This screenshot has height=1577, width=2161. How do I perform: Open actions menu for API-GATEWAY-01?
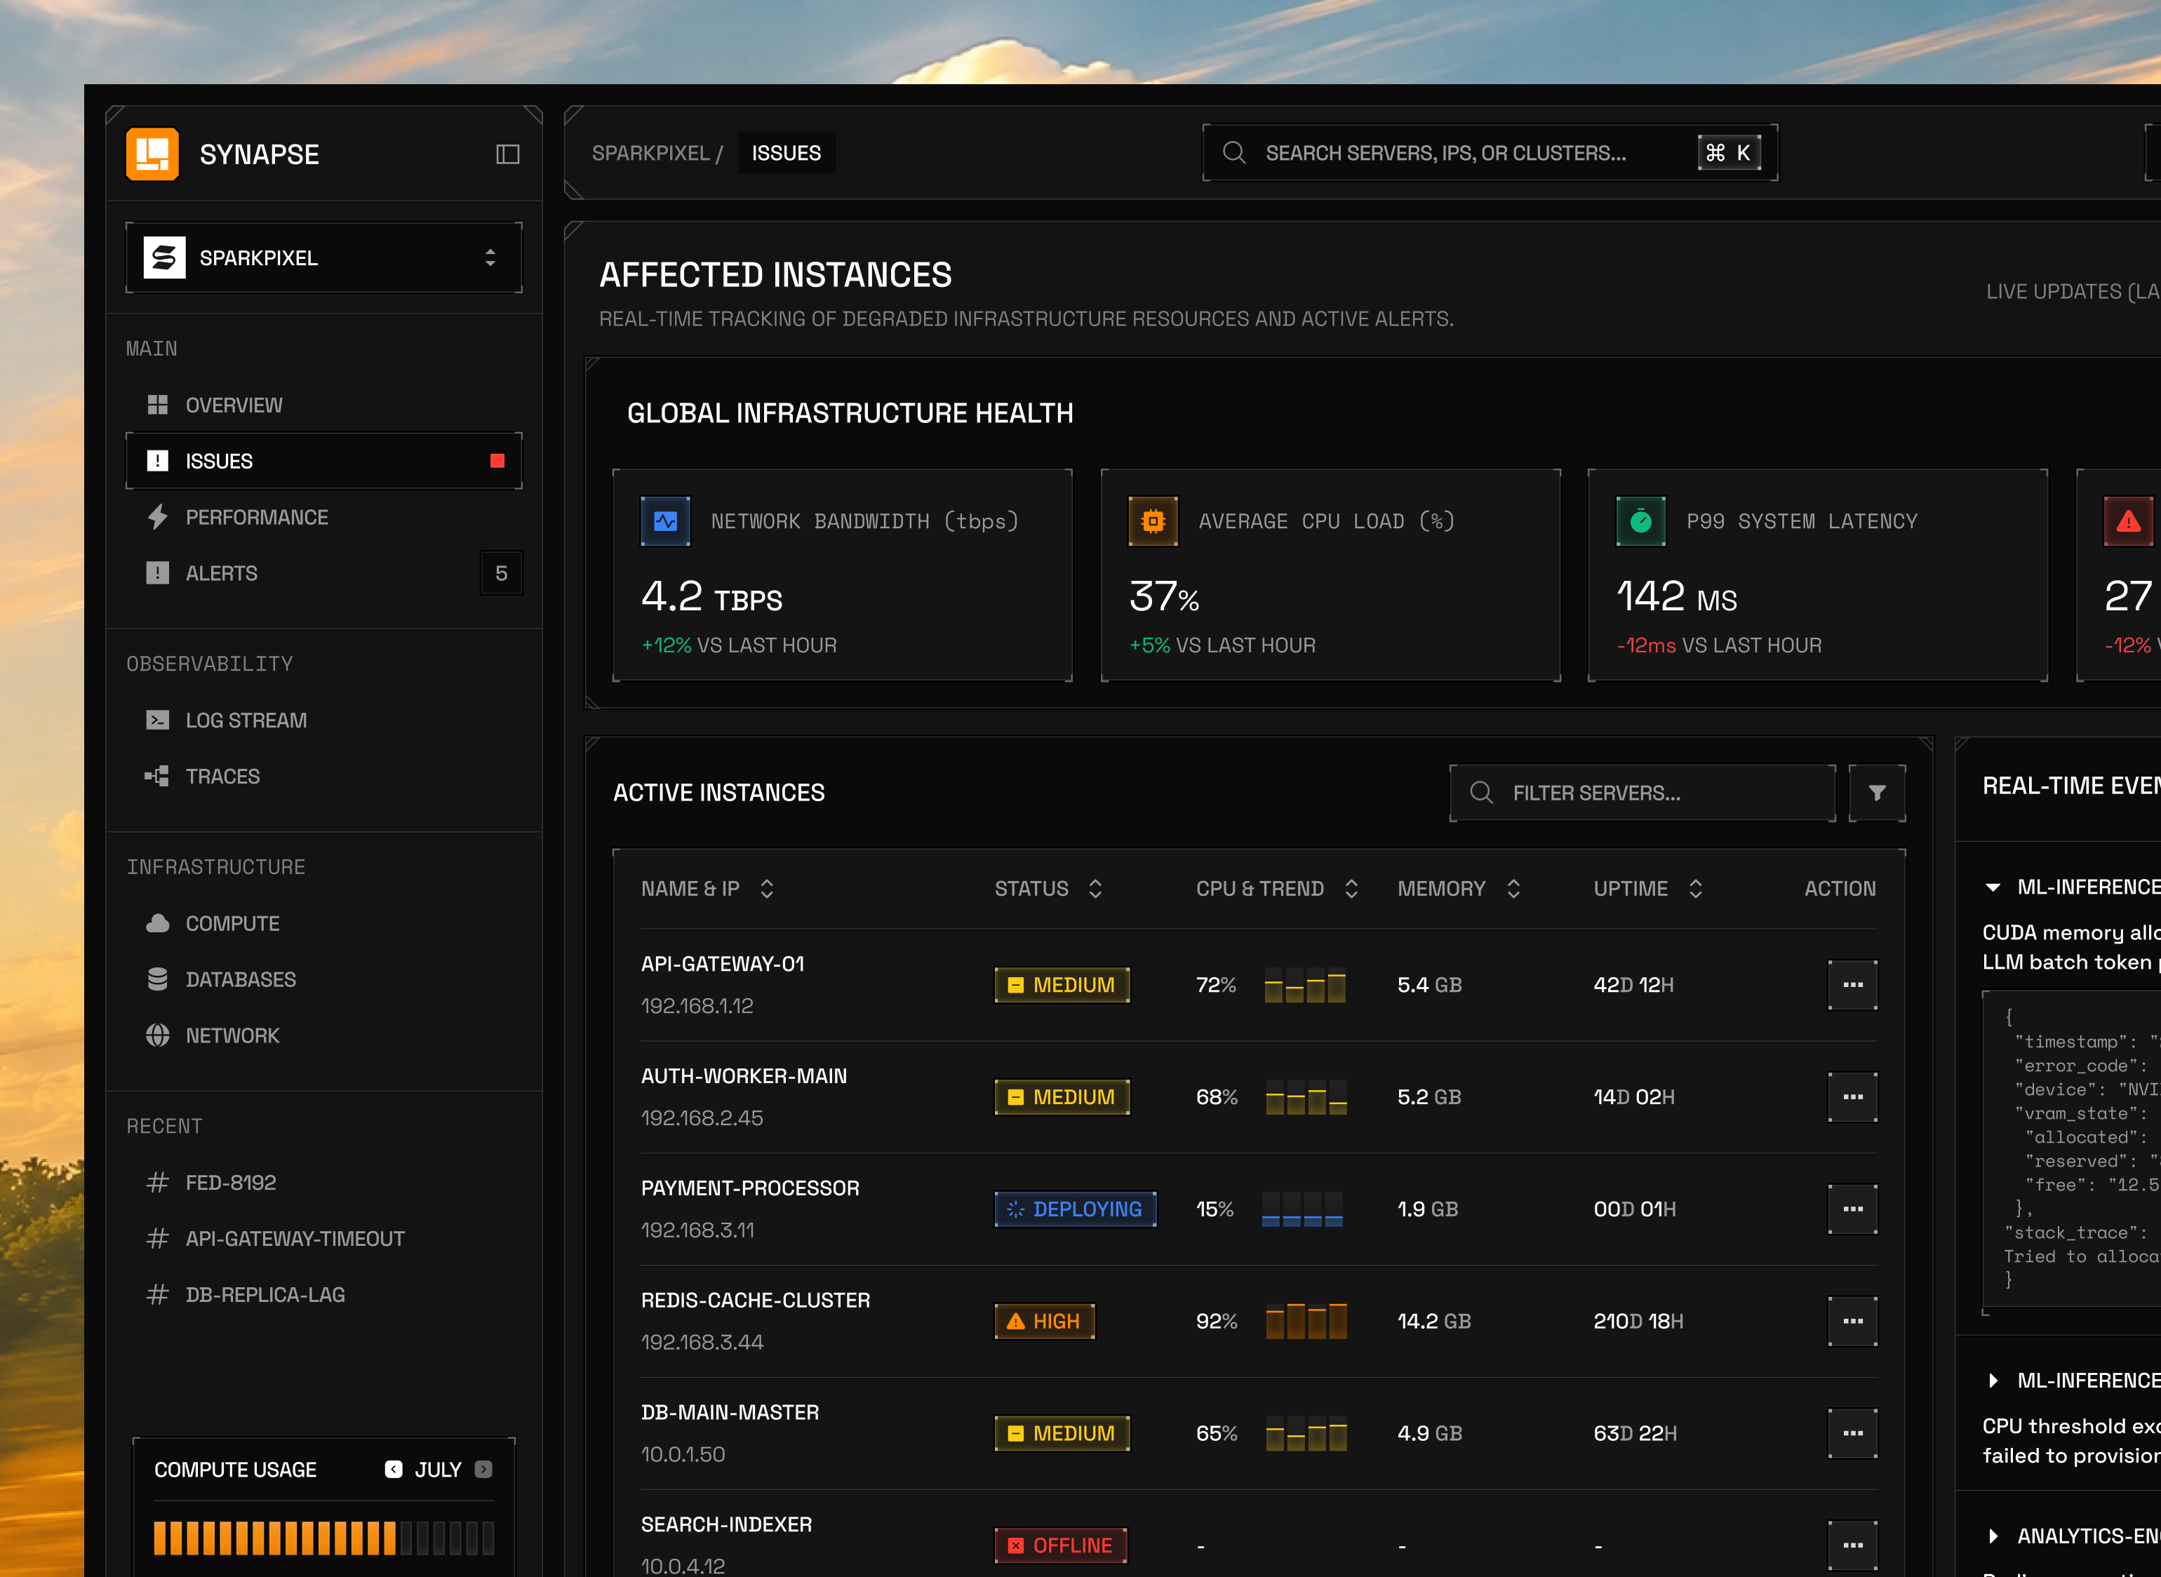[x=1853, y=984]
